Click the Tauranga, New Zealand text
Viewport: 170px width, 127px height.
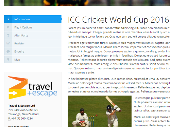pos(23,114)
